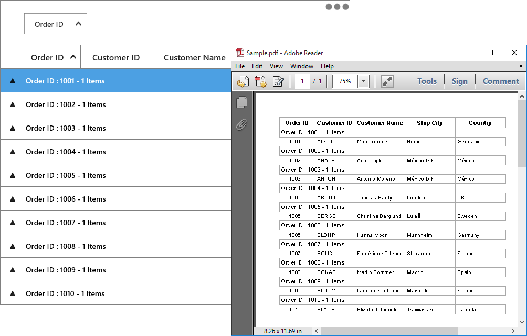Click Customer ID grid column header
Image resolution: width=527 pixels, height=336 pixels.
click(116, 57)
